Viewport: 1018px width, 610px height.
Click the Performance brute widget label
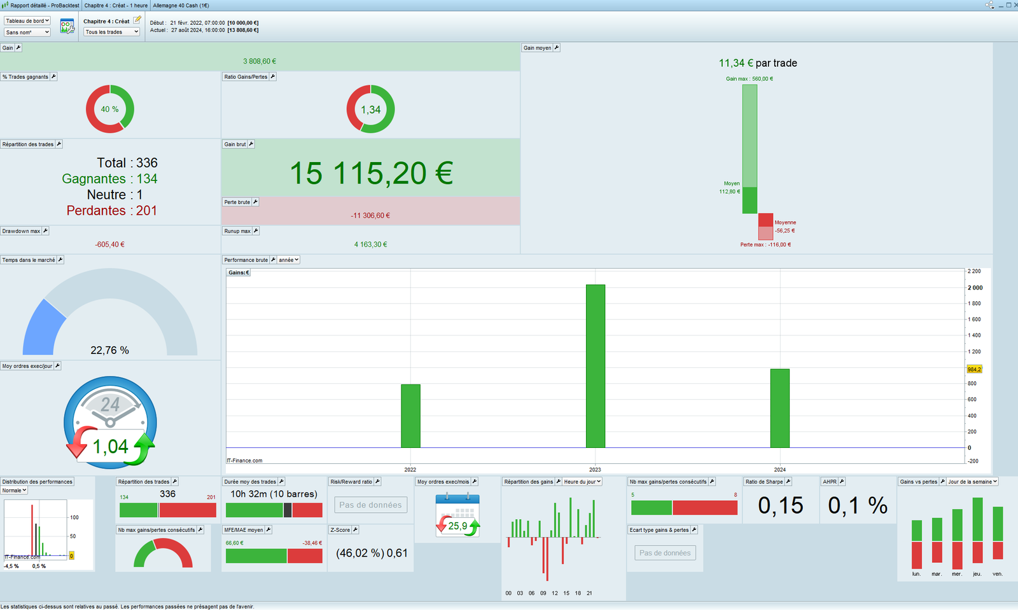point(246,260)
